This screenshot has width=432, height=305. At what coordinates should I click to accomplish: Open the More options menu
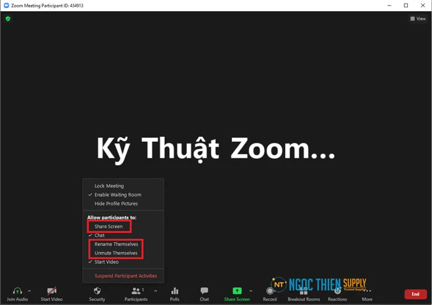[x=367, y=294]
